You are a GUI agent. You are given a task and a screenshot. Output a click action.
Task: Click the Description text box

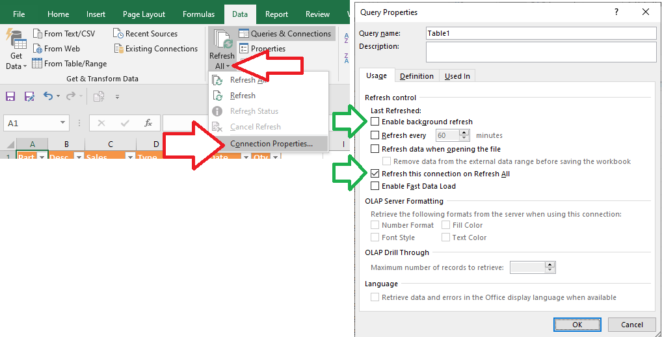pyautogui.click(x=541, y=52)
